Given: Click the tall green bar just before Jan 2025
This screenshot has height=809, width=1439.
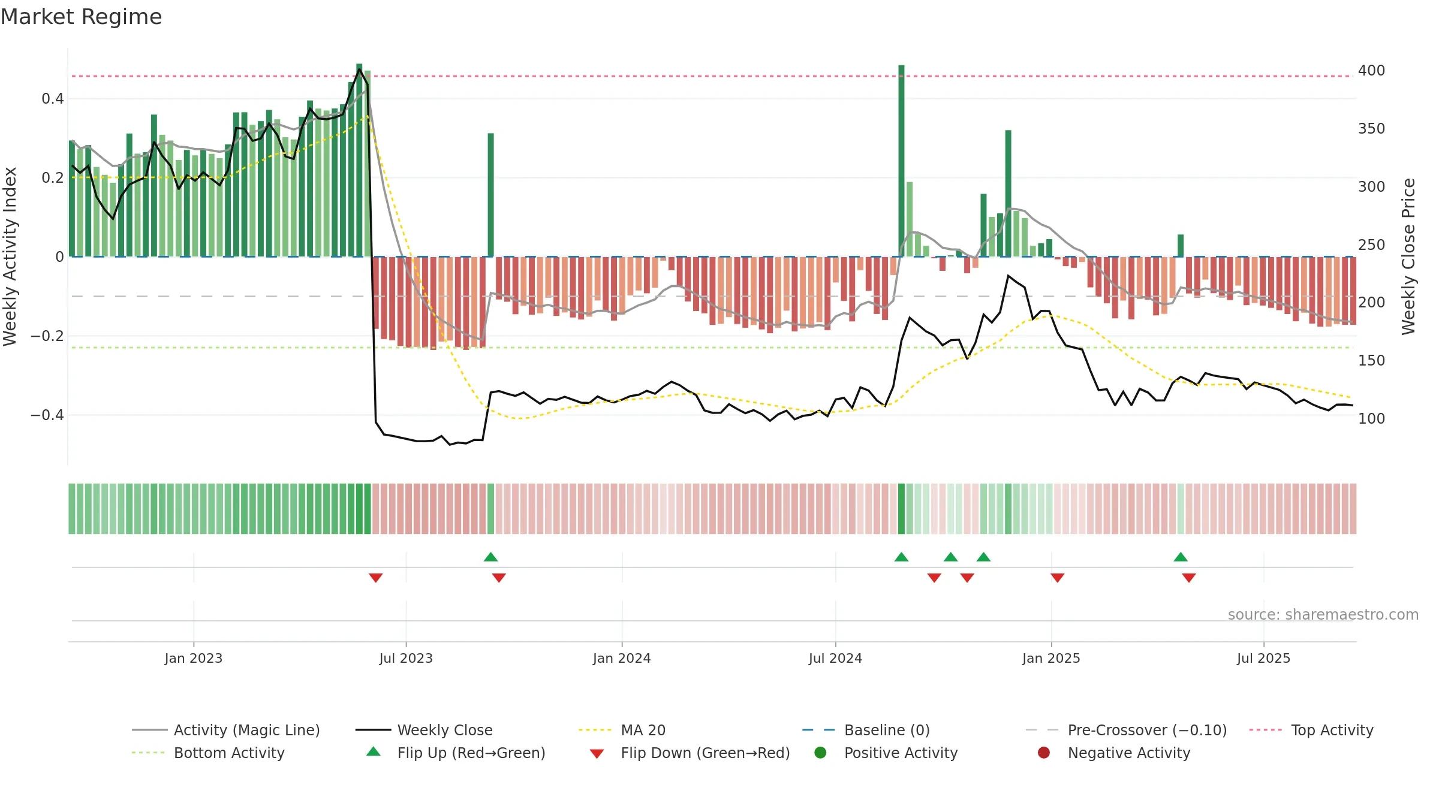Looking at the screenshot, I should coord(1008,193).
